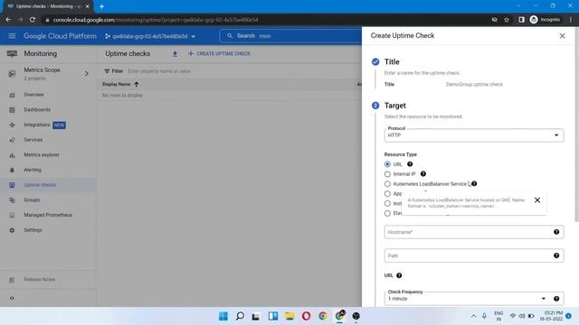
Task: Click the Overview sidebar icon
Action: click(12, 95)
